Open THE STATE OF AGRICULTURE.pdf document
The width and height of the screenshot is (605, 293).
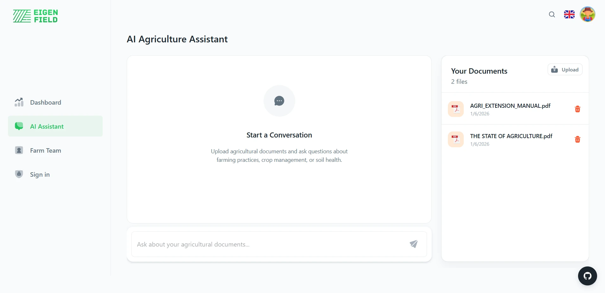(x=511, y=136)
